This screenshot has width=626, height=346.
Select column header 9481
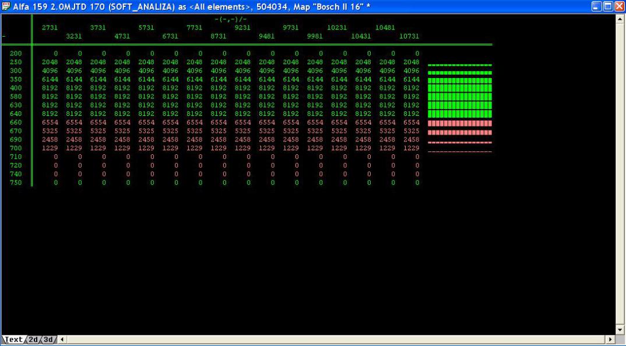[266, 36]
